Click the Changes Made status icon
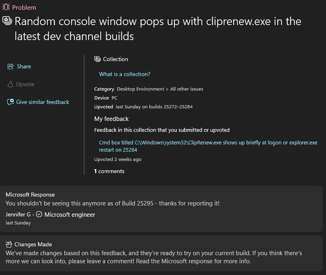The height and width of the screenshot is (275, 326). point(9,244)
